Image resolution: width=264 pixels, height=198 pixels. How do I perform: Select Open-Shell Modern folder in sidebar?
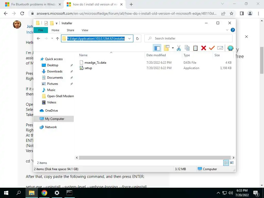click(60, 96)
